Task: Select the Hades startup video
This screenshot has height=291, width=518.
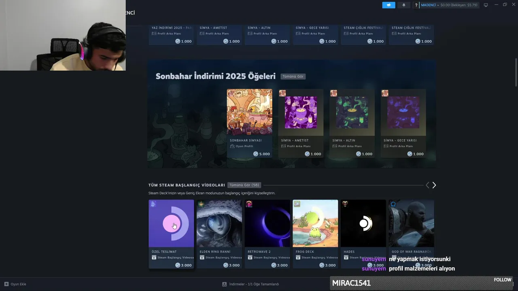Action: click(363, 234)
